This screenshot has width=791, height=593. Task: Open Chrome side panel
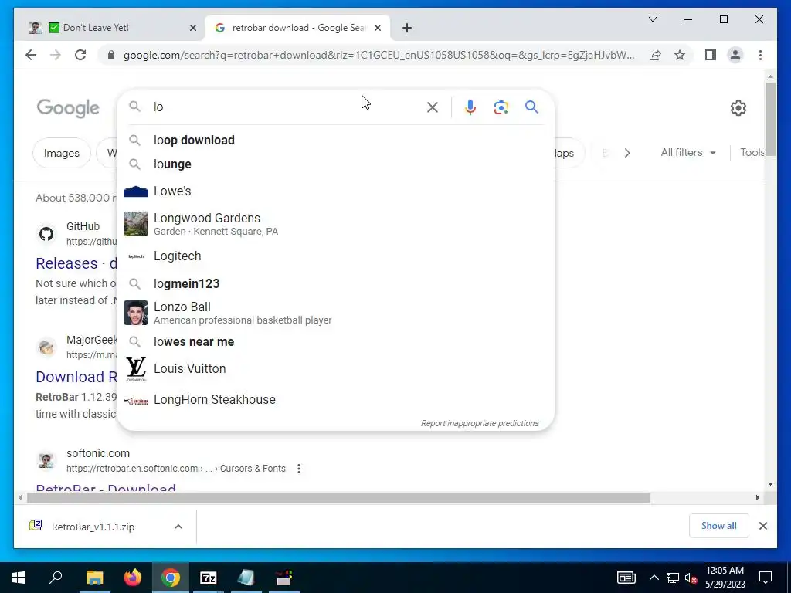711,55
